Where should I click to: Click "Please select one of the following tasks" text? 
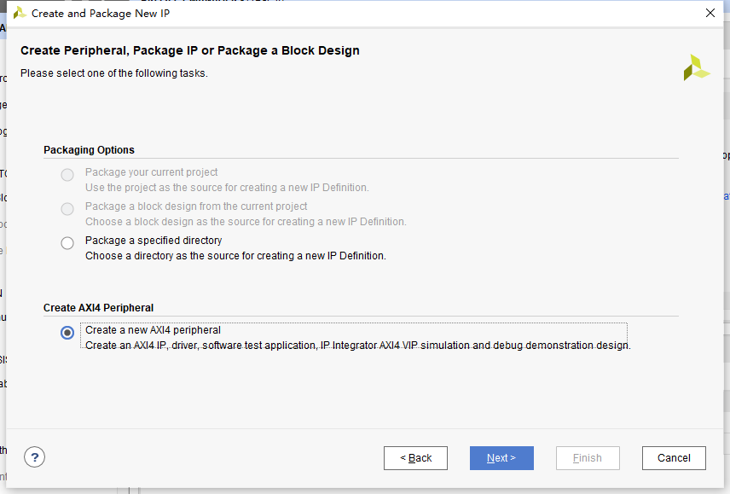[114, 73]
